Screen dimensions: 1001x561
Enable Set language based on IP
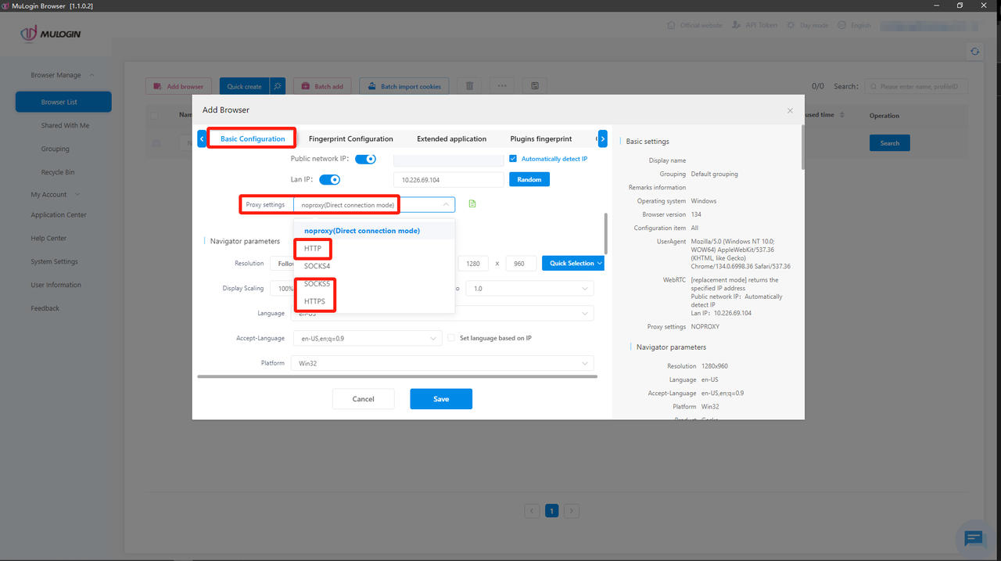pyautogui.click(x=451, y=338)
